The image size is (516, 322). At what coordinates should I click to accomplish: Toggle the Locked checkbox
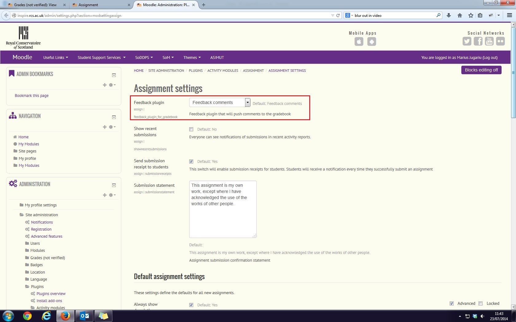480,304
